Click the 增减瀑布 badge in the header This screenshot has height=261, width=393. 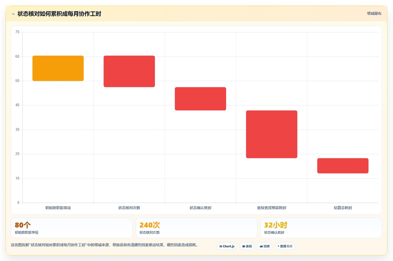click(x=374, y=13)
